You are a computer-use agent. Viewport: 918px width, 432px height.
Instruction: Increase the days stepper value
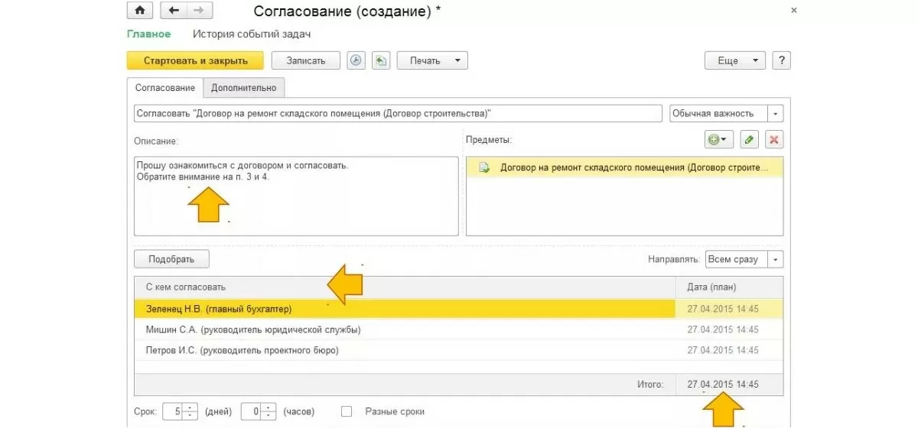point(190,407)
